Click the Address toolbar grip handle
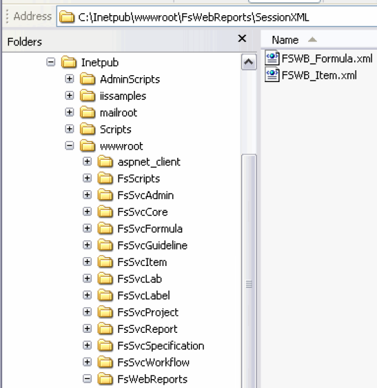The height and width of the screenshot is (388, 377). pyautogui.click(x=7, y=17)
